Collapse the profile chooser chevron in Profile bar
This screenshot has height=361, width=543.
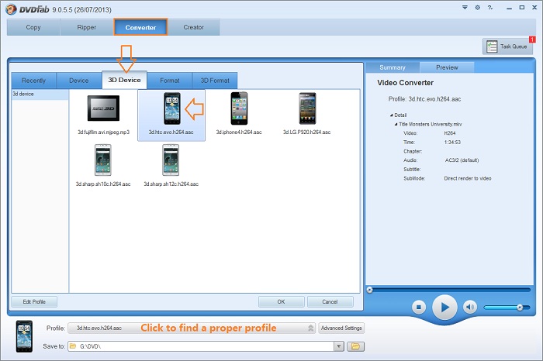[310, 328]
